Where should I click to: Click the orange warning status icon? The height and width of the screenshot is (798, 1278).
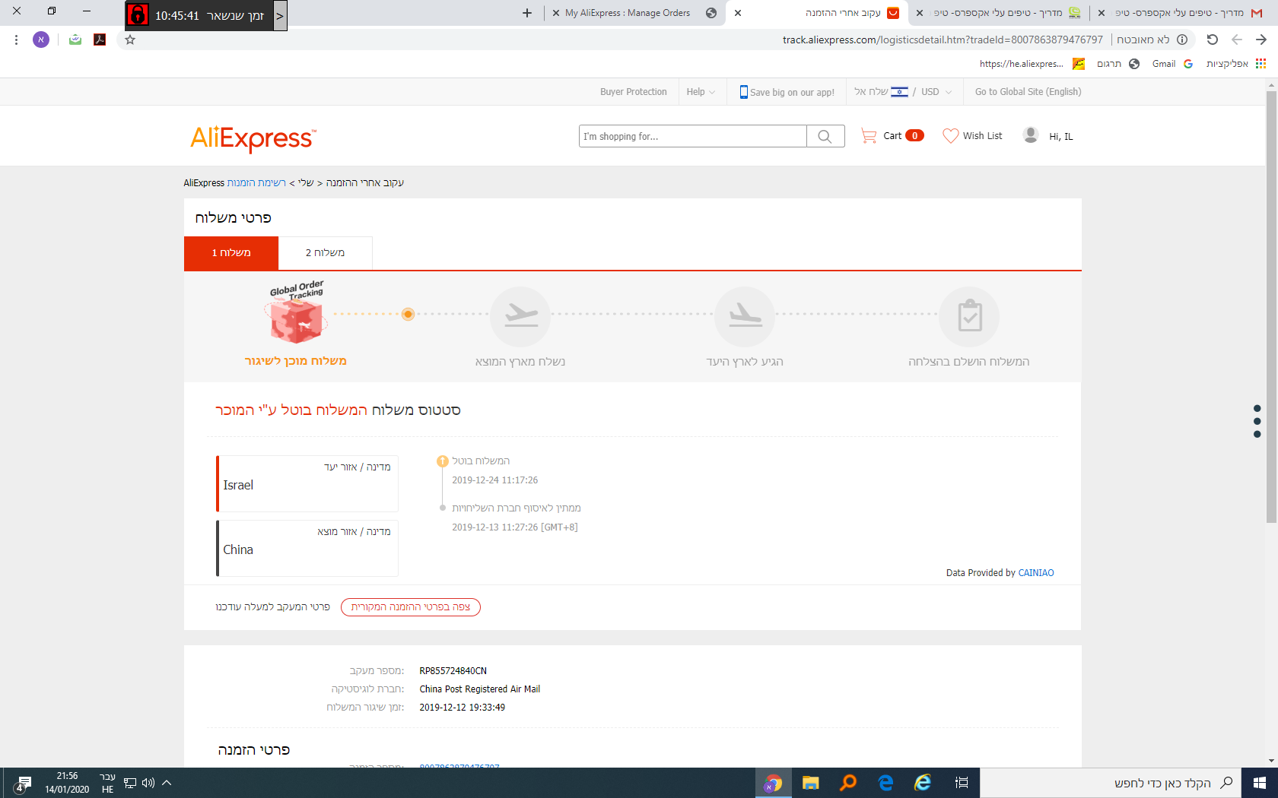(x=443, y=461)
